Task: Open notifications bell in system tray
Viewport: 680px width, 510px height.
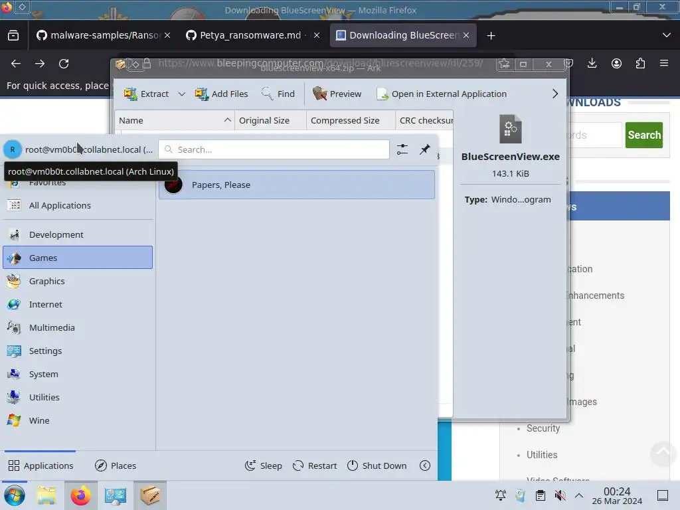Action: (501, 495)
